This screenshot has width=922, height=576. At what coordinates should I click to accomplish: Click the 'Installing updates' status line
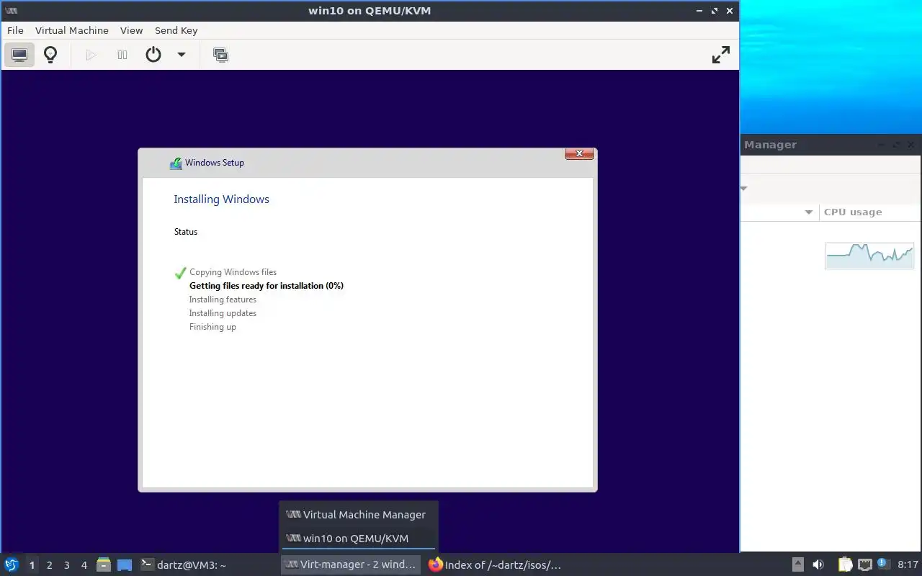coord(223,313)
